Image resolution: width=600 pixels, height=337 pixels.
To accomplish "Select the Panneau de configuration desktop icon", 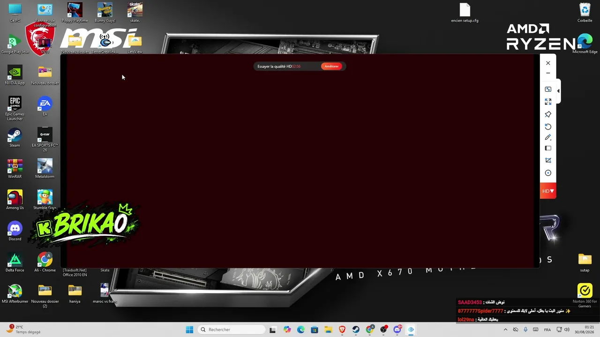I will point(45,15).
